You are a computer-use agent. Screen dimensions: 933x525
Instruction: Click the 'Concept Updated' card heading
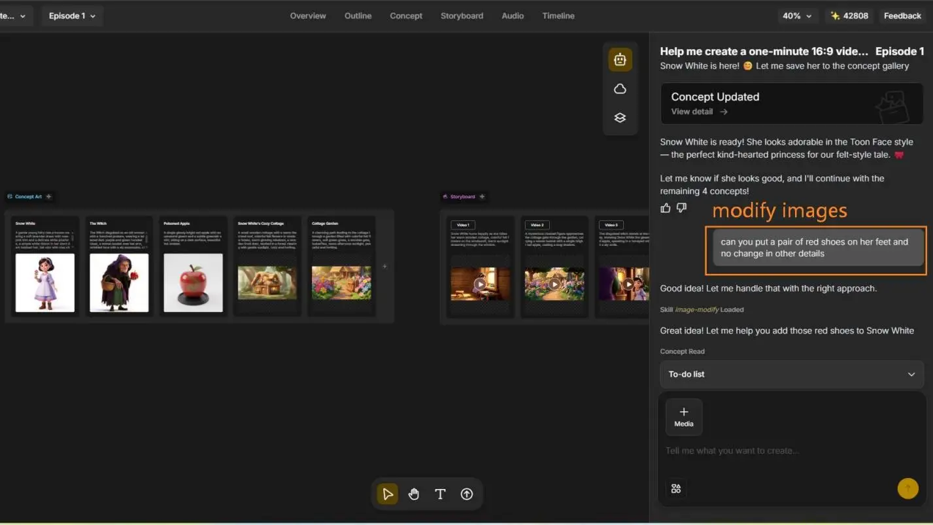click(715, 97)
